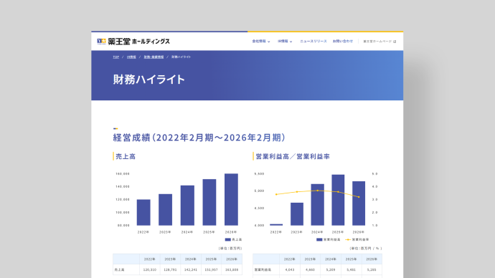Click the 売上高 legend color swatch
This screenshot has height=278, width=495.
coord(227,239)
